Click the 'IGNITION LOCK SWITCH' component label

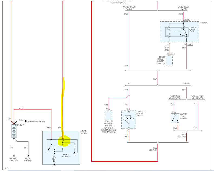point(184,116)
